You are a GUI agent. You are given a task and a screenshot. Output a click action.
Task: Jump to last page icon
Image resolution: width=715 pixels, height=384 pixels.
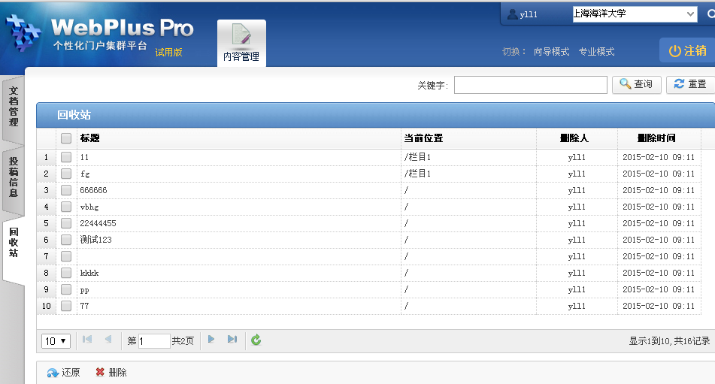click(232, 340)
